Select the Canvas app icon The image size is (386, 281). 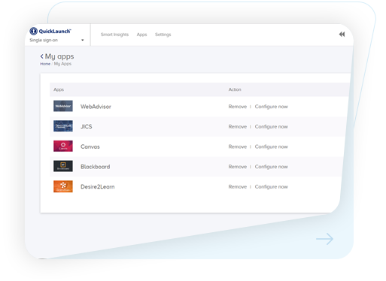point(63,146)
